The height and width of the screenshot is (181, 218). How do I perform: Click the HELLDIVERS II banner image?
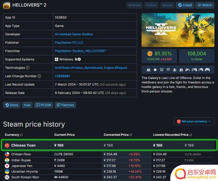click(x=178, y=30)
